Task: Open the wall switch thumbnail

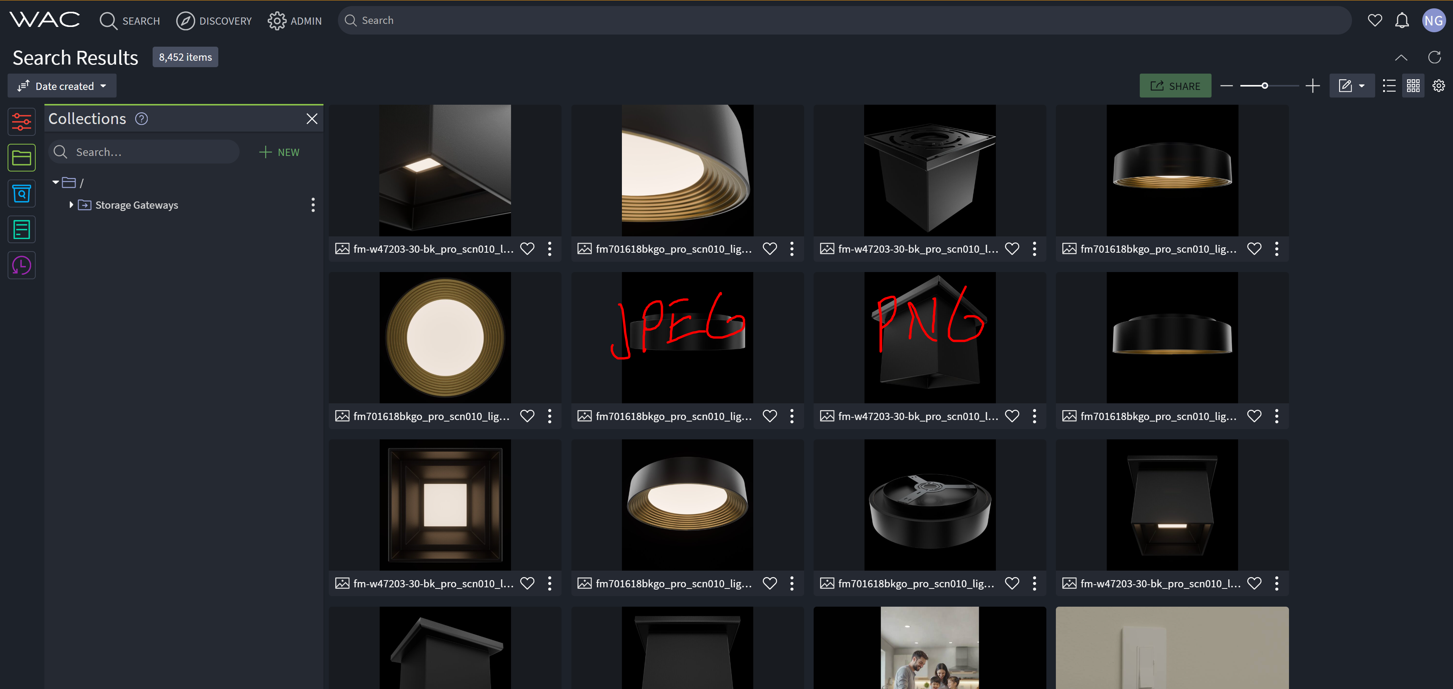Action: pyautogui.click(x=1172, y=648)
